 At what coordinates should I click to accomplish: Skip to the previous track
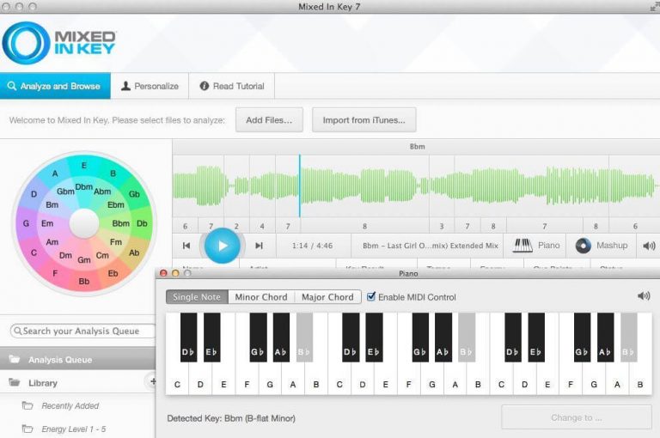tap(186, 246)
